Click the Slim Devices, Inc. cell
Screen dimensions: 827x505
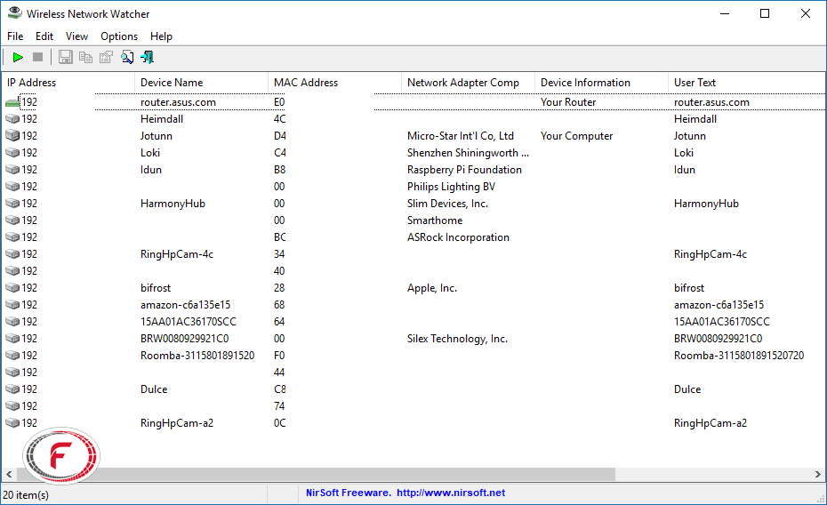(x=447, y=204)
